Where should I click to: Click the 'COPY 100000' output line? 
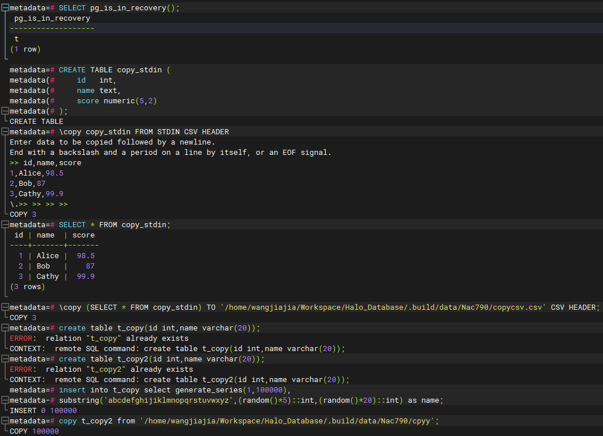pos(34,431)
